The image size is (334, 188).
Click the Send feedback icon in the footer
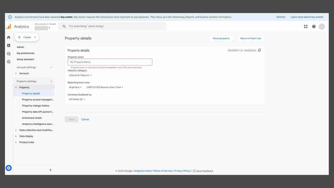pos(194,171)
